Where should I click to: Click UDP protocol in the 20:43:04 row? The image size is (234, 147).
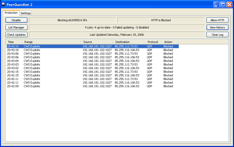(x=149, y=61)
